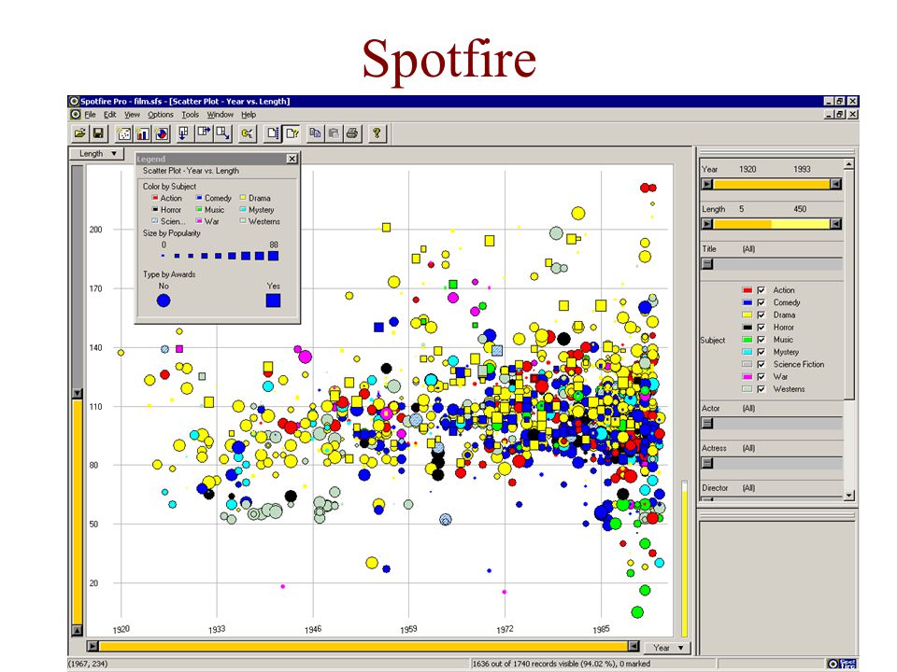Click the vertical zoom bar top handle
Image resolution: width=897 pixels, height=672 pixels.
[78, 393]
